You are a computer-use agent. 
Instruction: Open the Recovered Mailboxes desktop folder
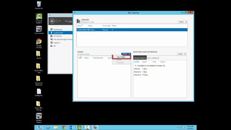[x=39, y=81]
